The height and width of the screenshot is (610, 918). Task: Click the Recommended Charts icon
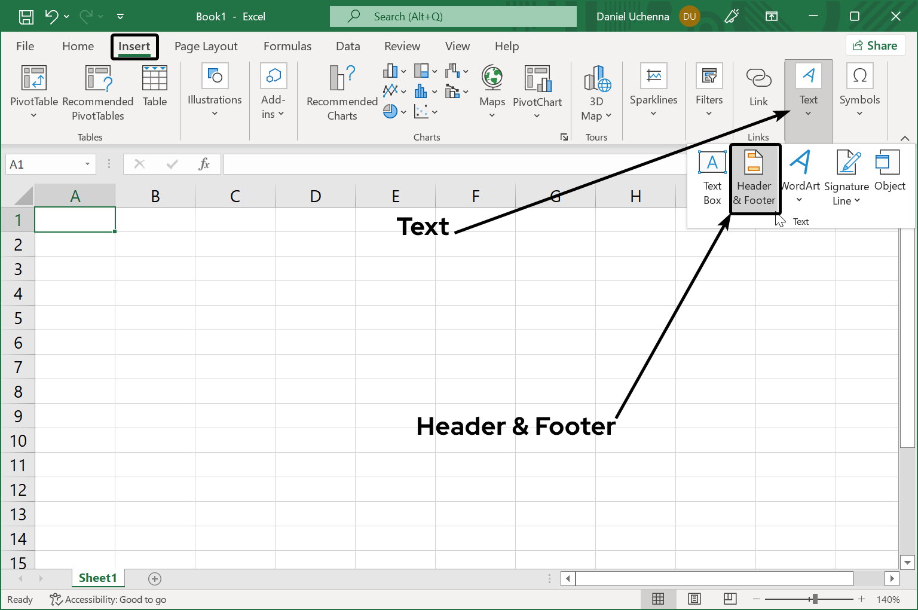342,92
